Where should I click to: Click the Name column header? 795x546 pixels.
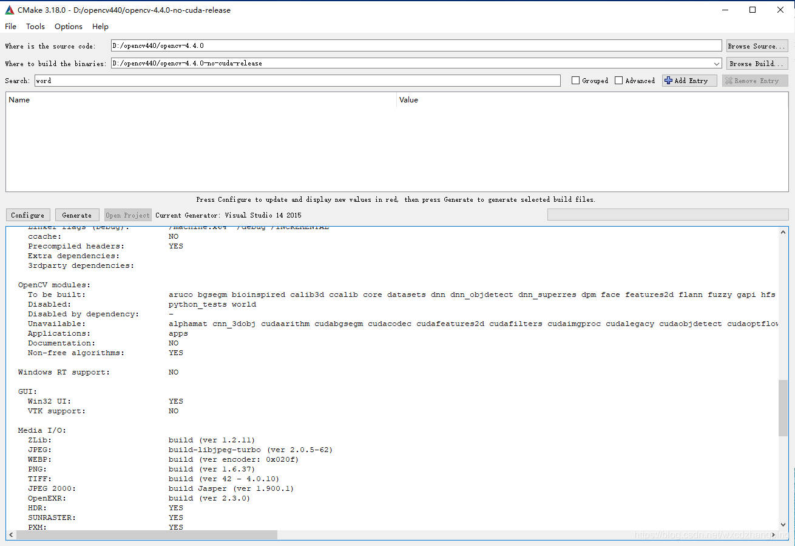tap(201, 100)
